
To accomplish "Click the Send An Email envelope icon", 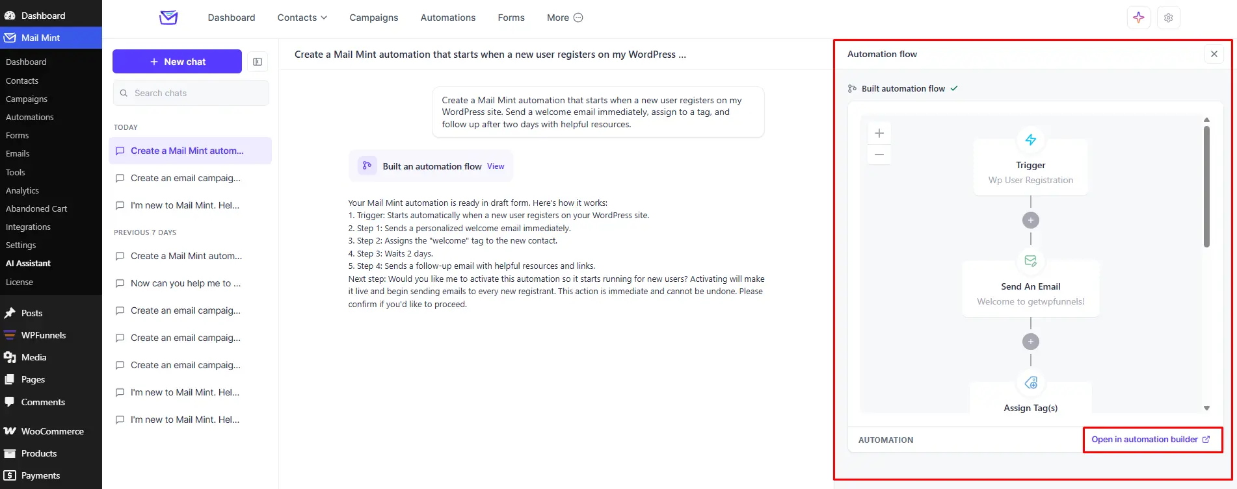I will [x=1031, y=260].
